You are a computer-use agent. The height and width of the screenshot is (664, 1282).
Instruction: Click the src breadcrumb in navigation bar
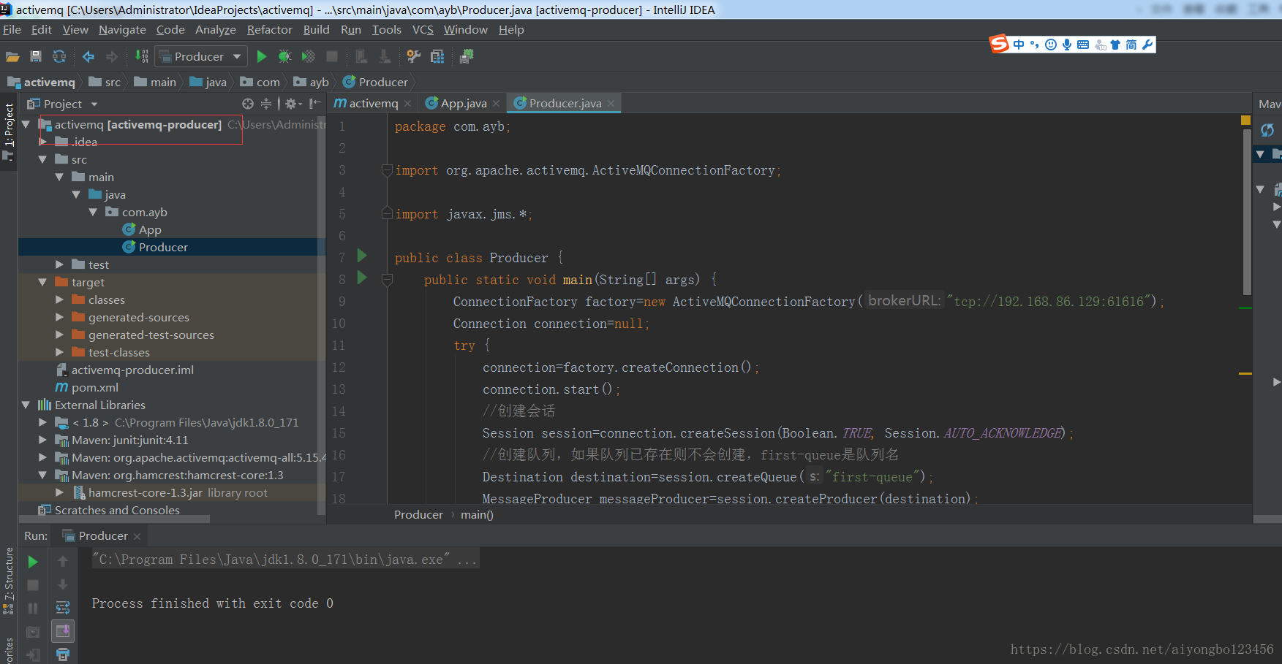tap(105, 83)
